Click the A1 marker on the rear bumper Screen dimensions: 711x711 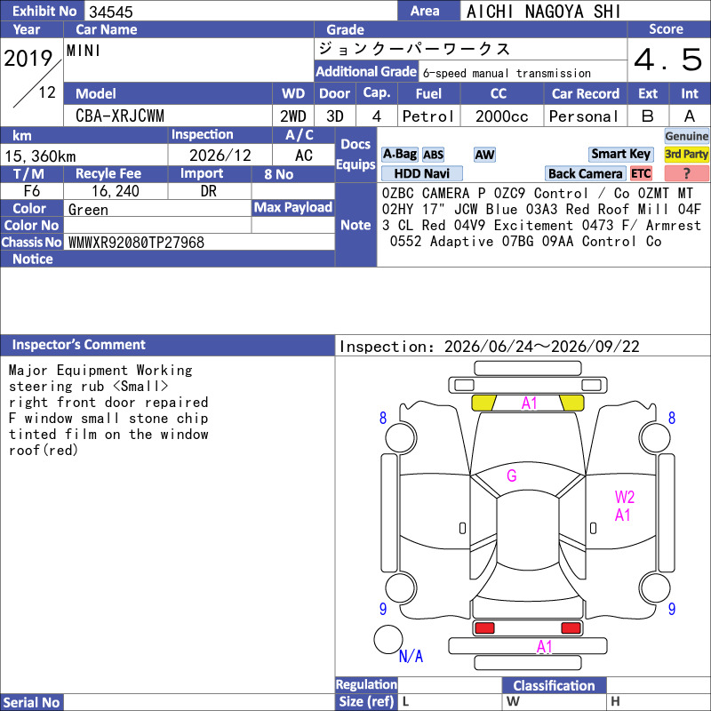(544, 647)
